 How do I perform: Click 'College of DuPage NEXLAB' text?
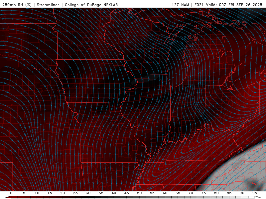pyautogui.click(x=91, y=5)
